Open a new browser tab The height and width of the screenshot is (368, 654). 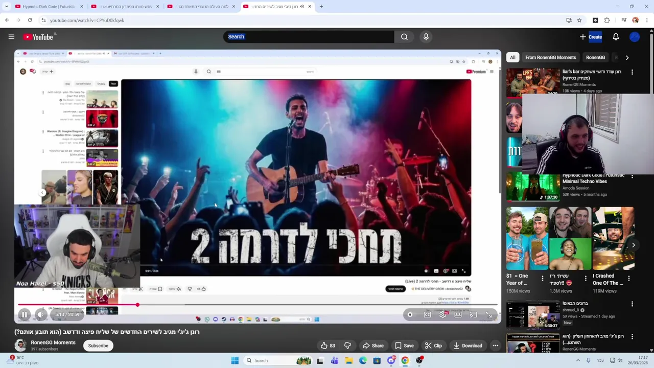[321, 7]
